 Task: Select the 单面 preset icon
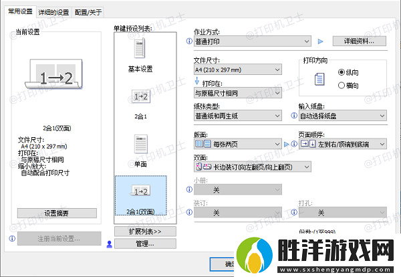(140, 144)
